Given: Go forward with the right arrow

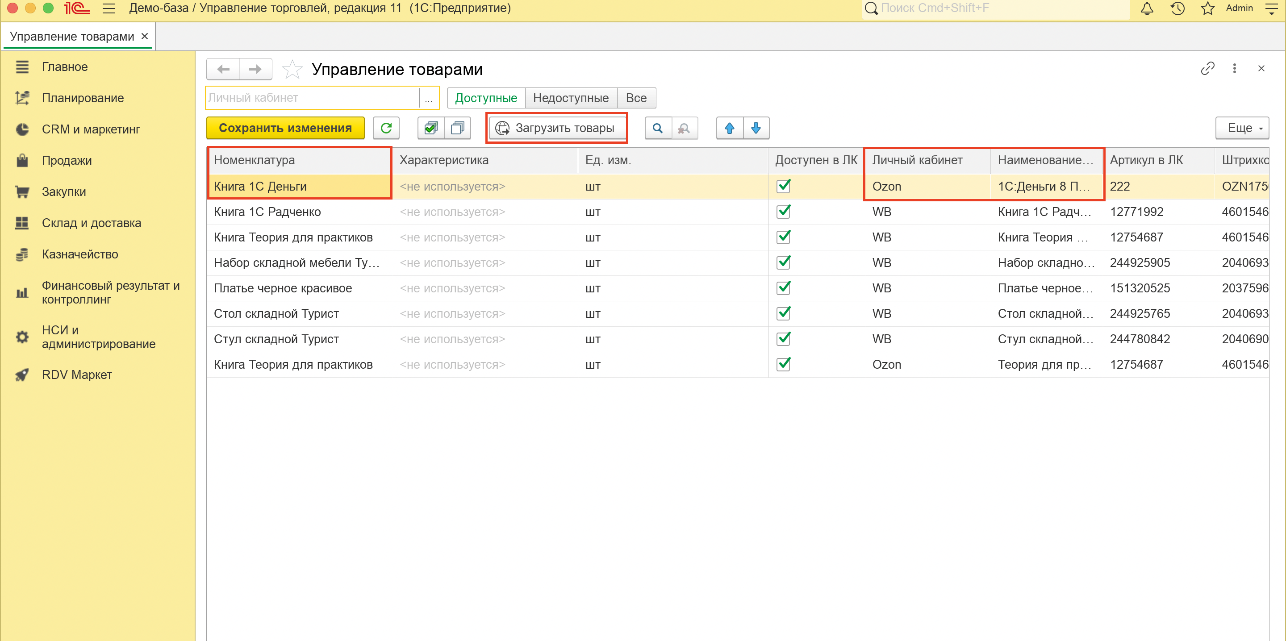Looking at the screenshot, I should point(255,69).
